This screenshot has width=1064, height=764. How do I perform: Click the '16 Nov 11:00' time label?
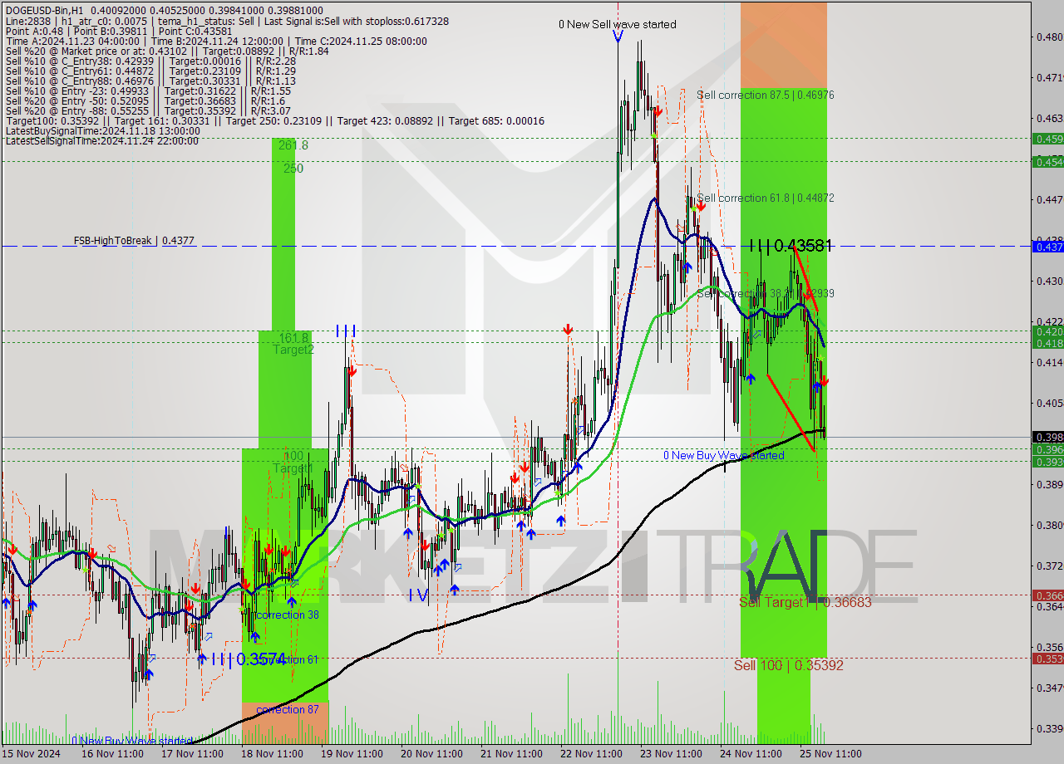(x=111, y=754)
